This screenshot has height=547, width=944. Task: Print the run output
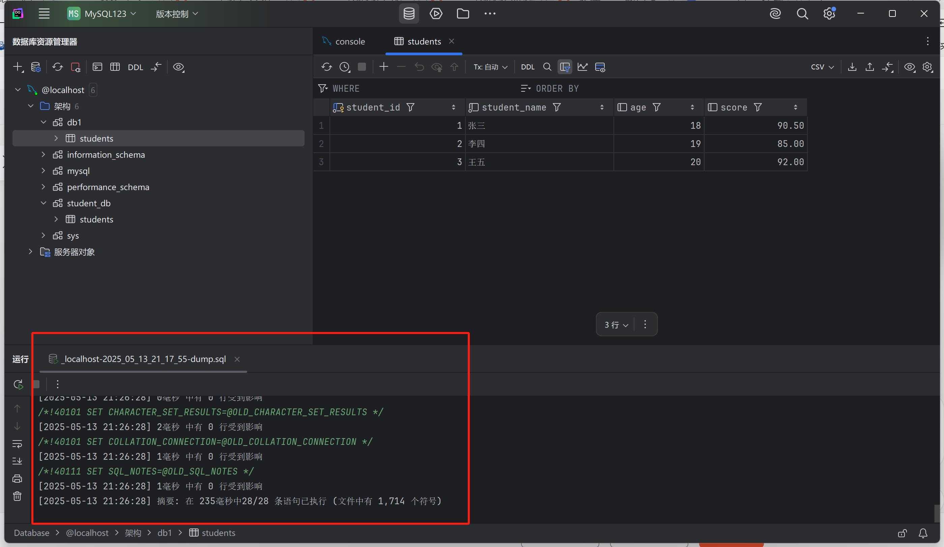click(x=17, y=479)
